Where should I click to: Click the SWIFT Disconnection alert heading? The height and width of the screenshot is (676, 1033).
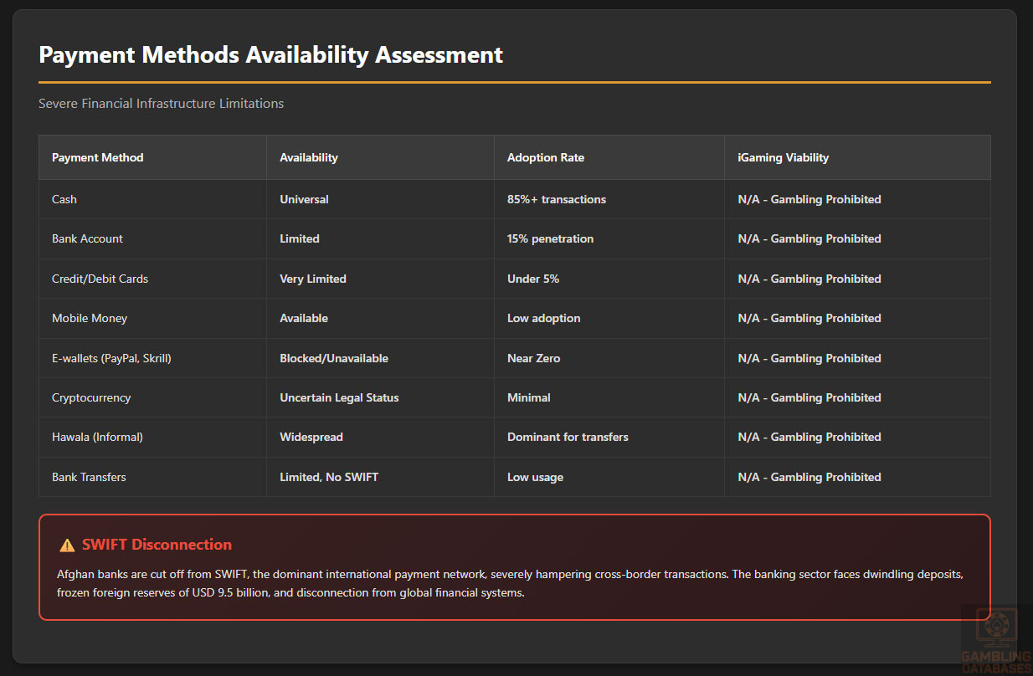(x=157, y=545)
